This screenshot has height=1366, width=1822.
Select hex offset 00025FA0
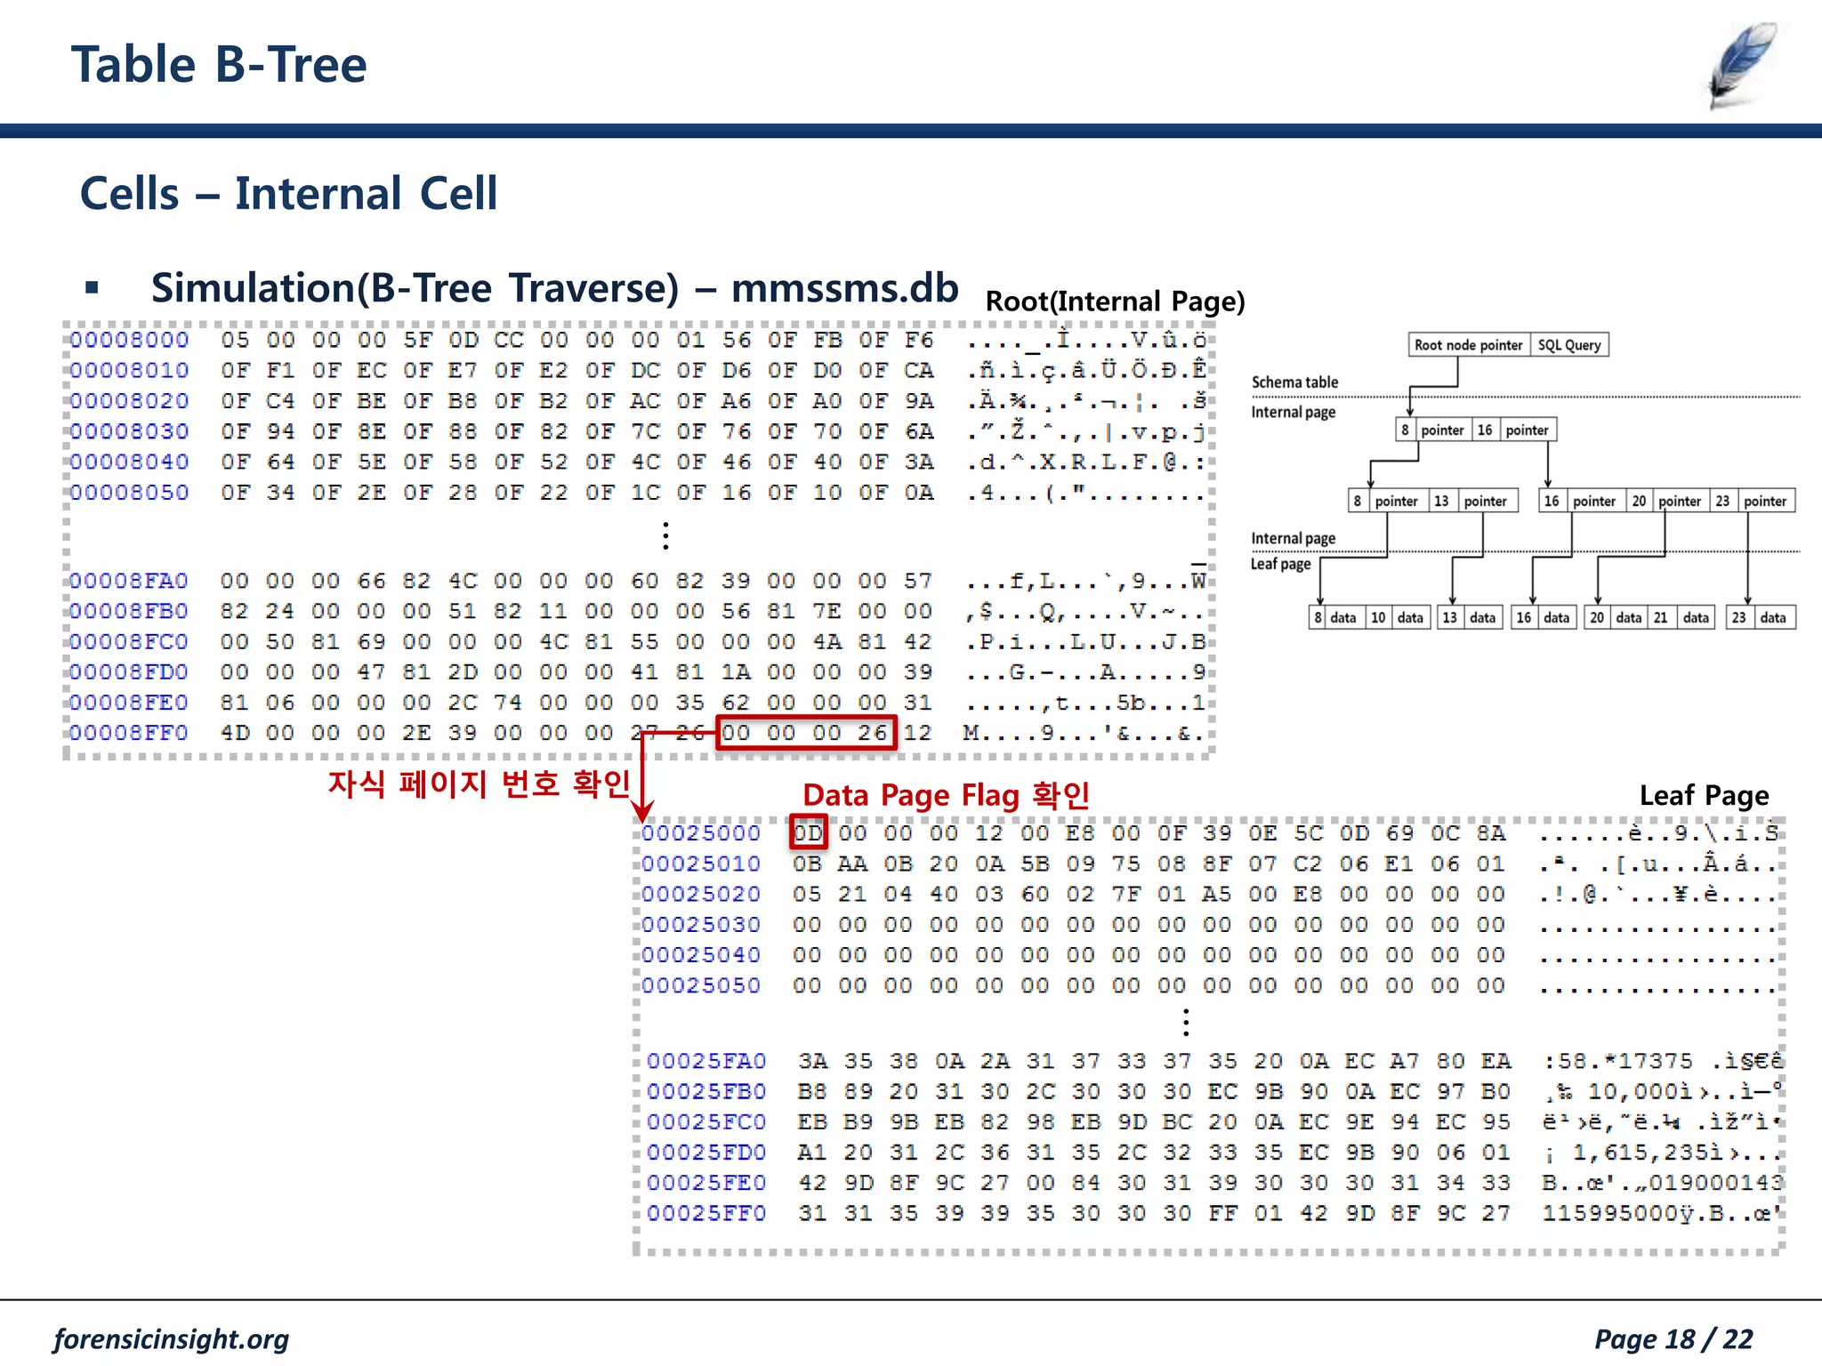point(706,1061)
